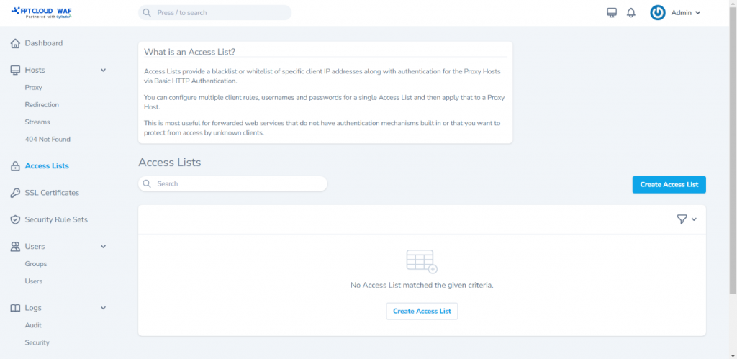The height and width of the screenshot is (359, 737).
Task: Click the Access Lists lock icon
Action: pyautogui.click(x=15, y=166)
